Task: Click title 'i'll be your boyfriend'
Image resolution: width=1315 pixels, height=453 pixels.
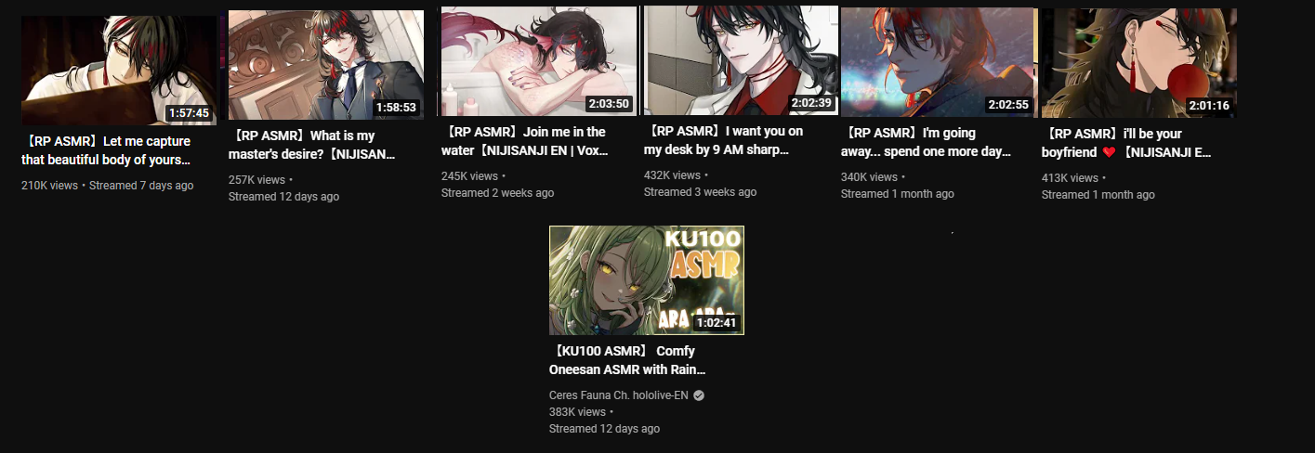Action: [1126, 143]
